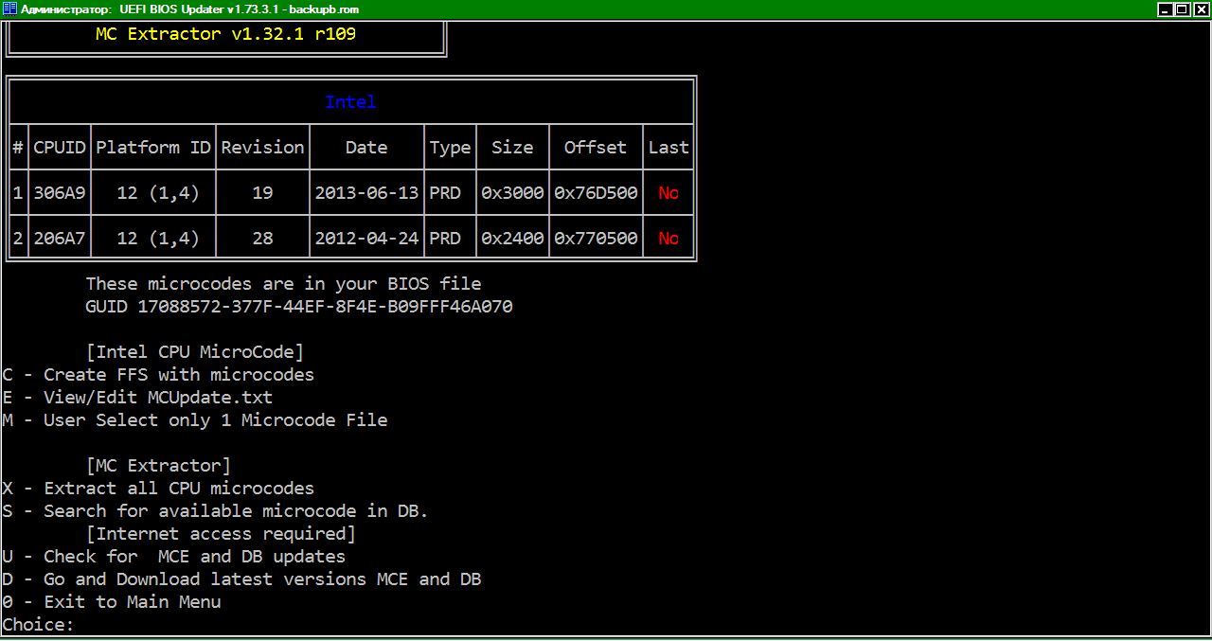Click size cell '0x3000'
The image size is (1212, 641).
[512, 193]
